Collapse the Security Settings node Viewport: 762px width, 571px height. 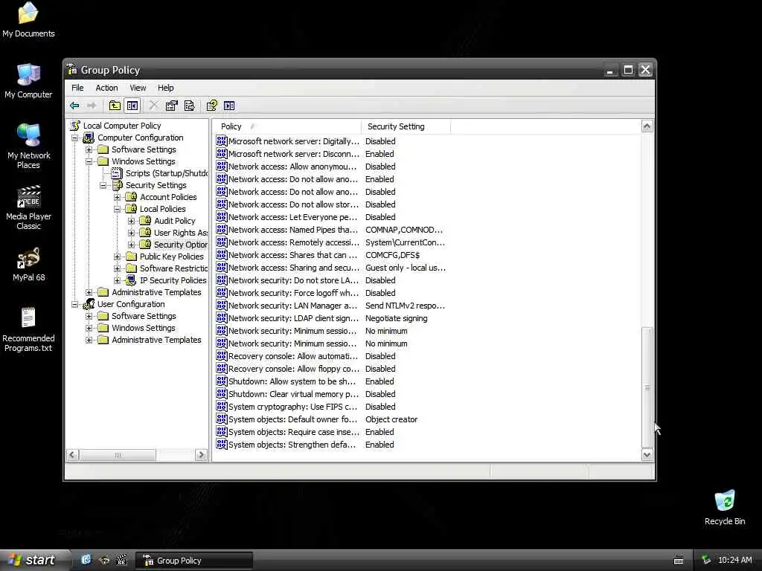[x=103, y=185]
